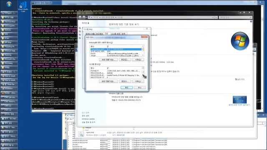Close the System Properties dialog
This screenshot has width=267, height=150.
pos(147,29)
